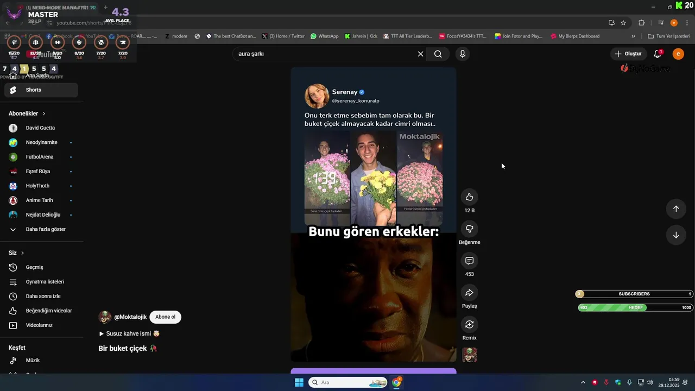This screenshot has width=695, height=391.
Task: Click Oluştur create button
Action: click(x=628, y=54)
